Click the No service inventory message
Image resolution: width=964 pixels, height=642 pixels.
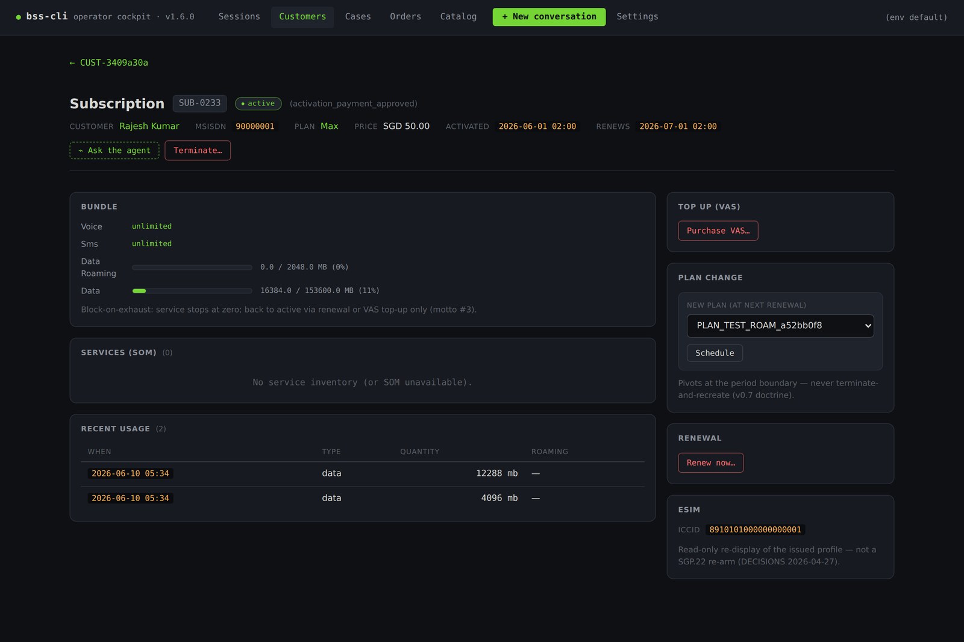coord(363,382)
